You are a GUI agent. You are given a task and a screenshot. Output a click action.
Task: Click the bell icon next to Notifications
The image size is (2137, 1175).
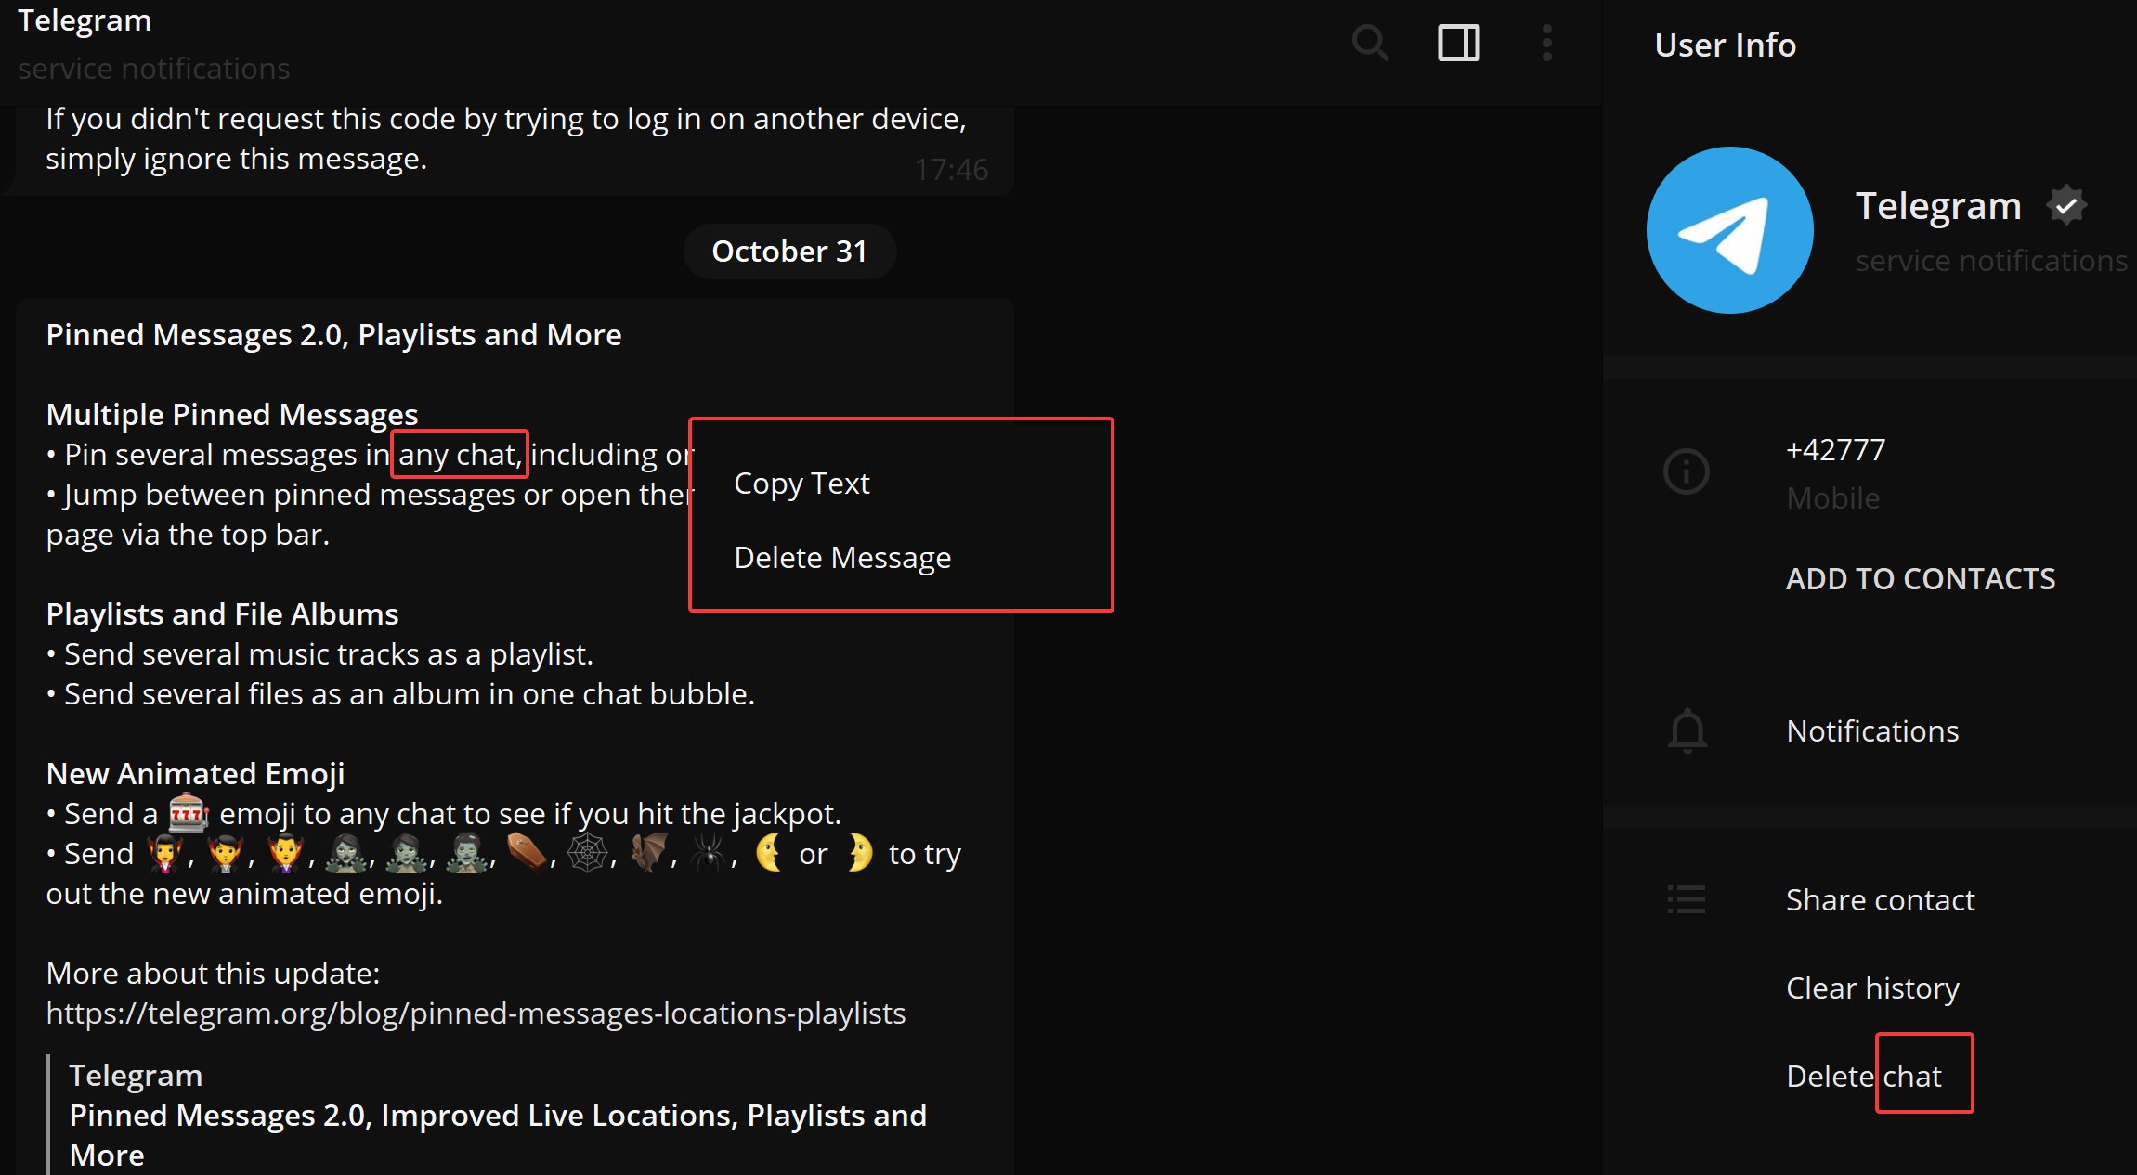pyautogui.click(x=1687, y=731)
